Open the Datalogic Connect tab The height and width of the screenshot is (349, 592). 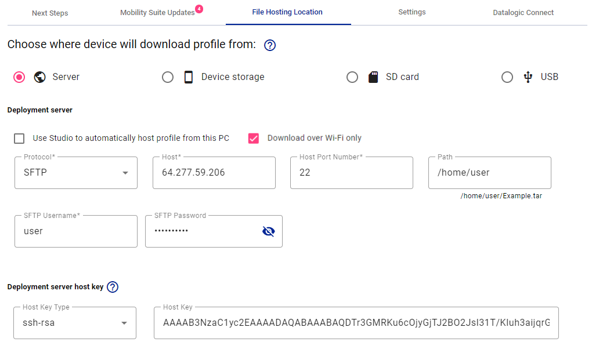click(x=523, y=12)
